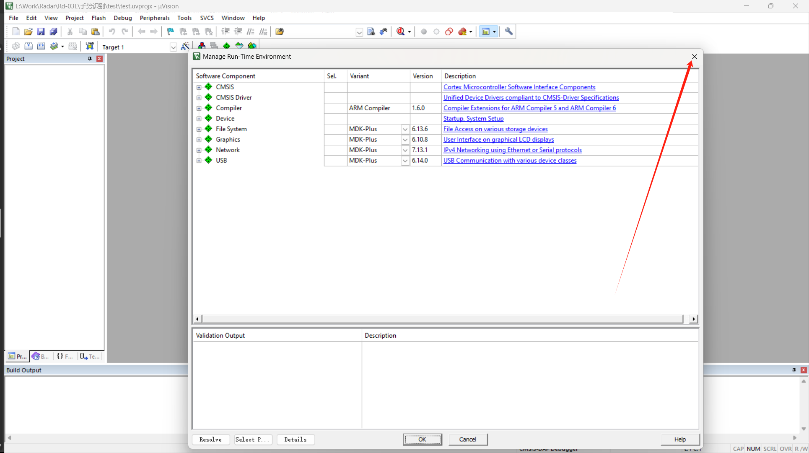Click the Resolve button
This screenshot has height=453, width=809.
(211, 439)
